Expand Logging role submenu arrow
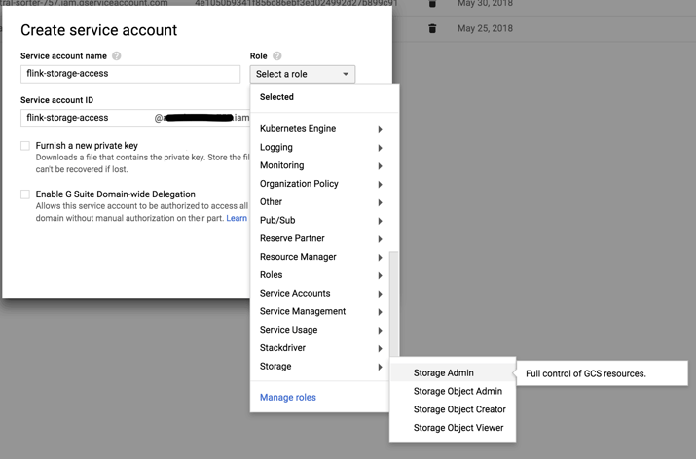Screen dimensions: 696x459 (x=380, y=148)
